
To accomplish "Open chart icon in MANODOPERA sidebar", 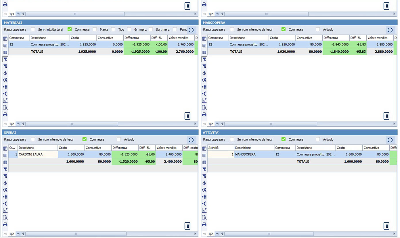I will click(x=204, y=100).
